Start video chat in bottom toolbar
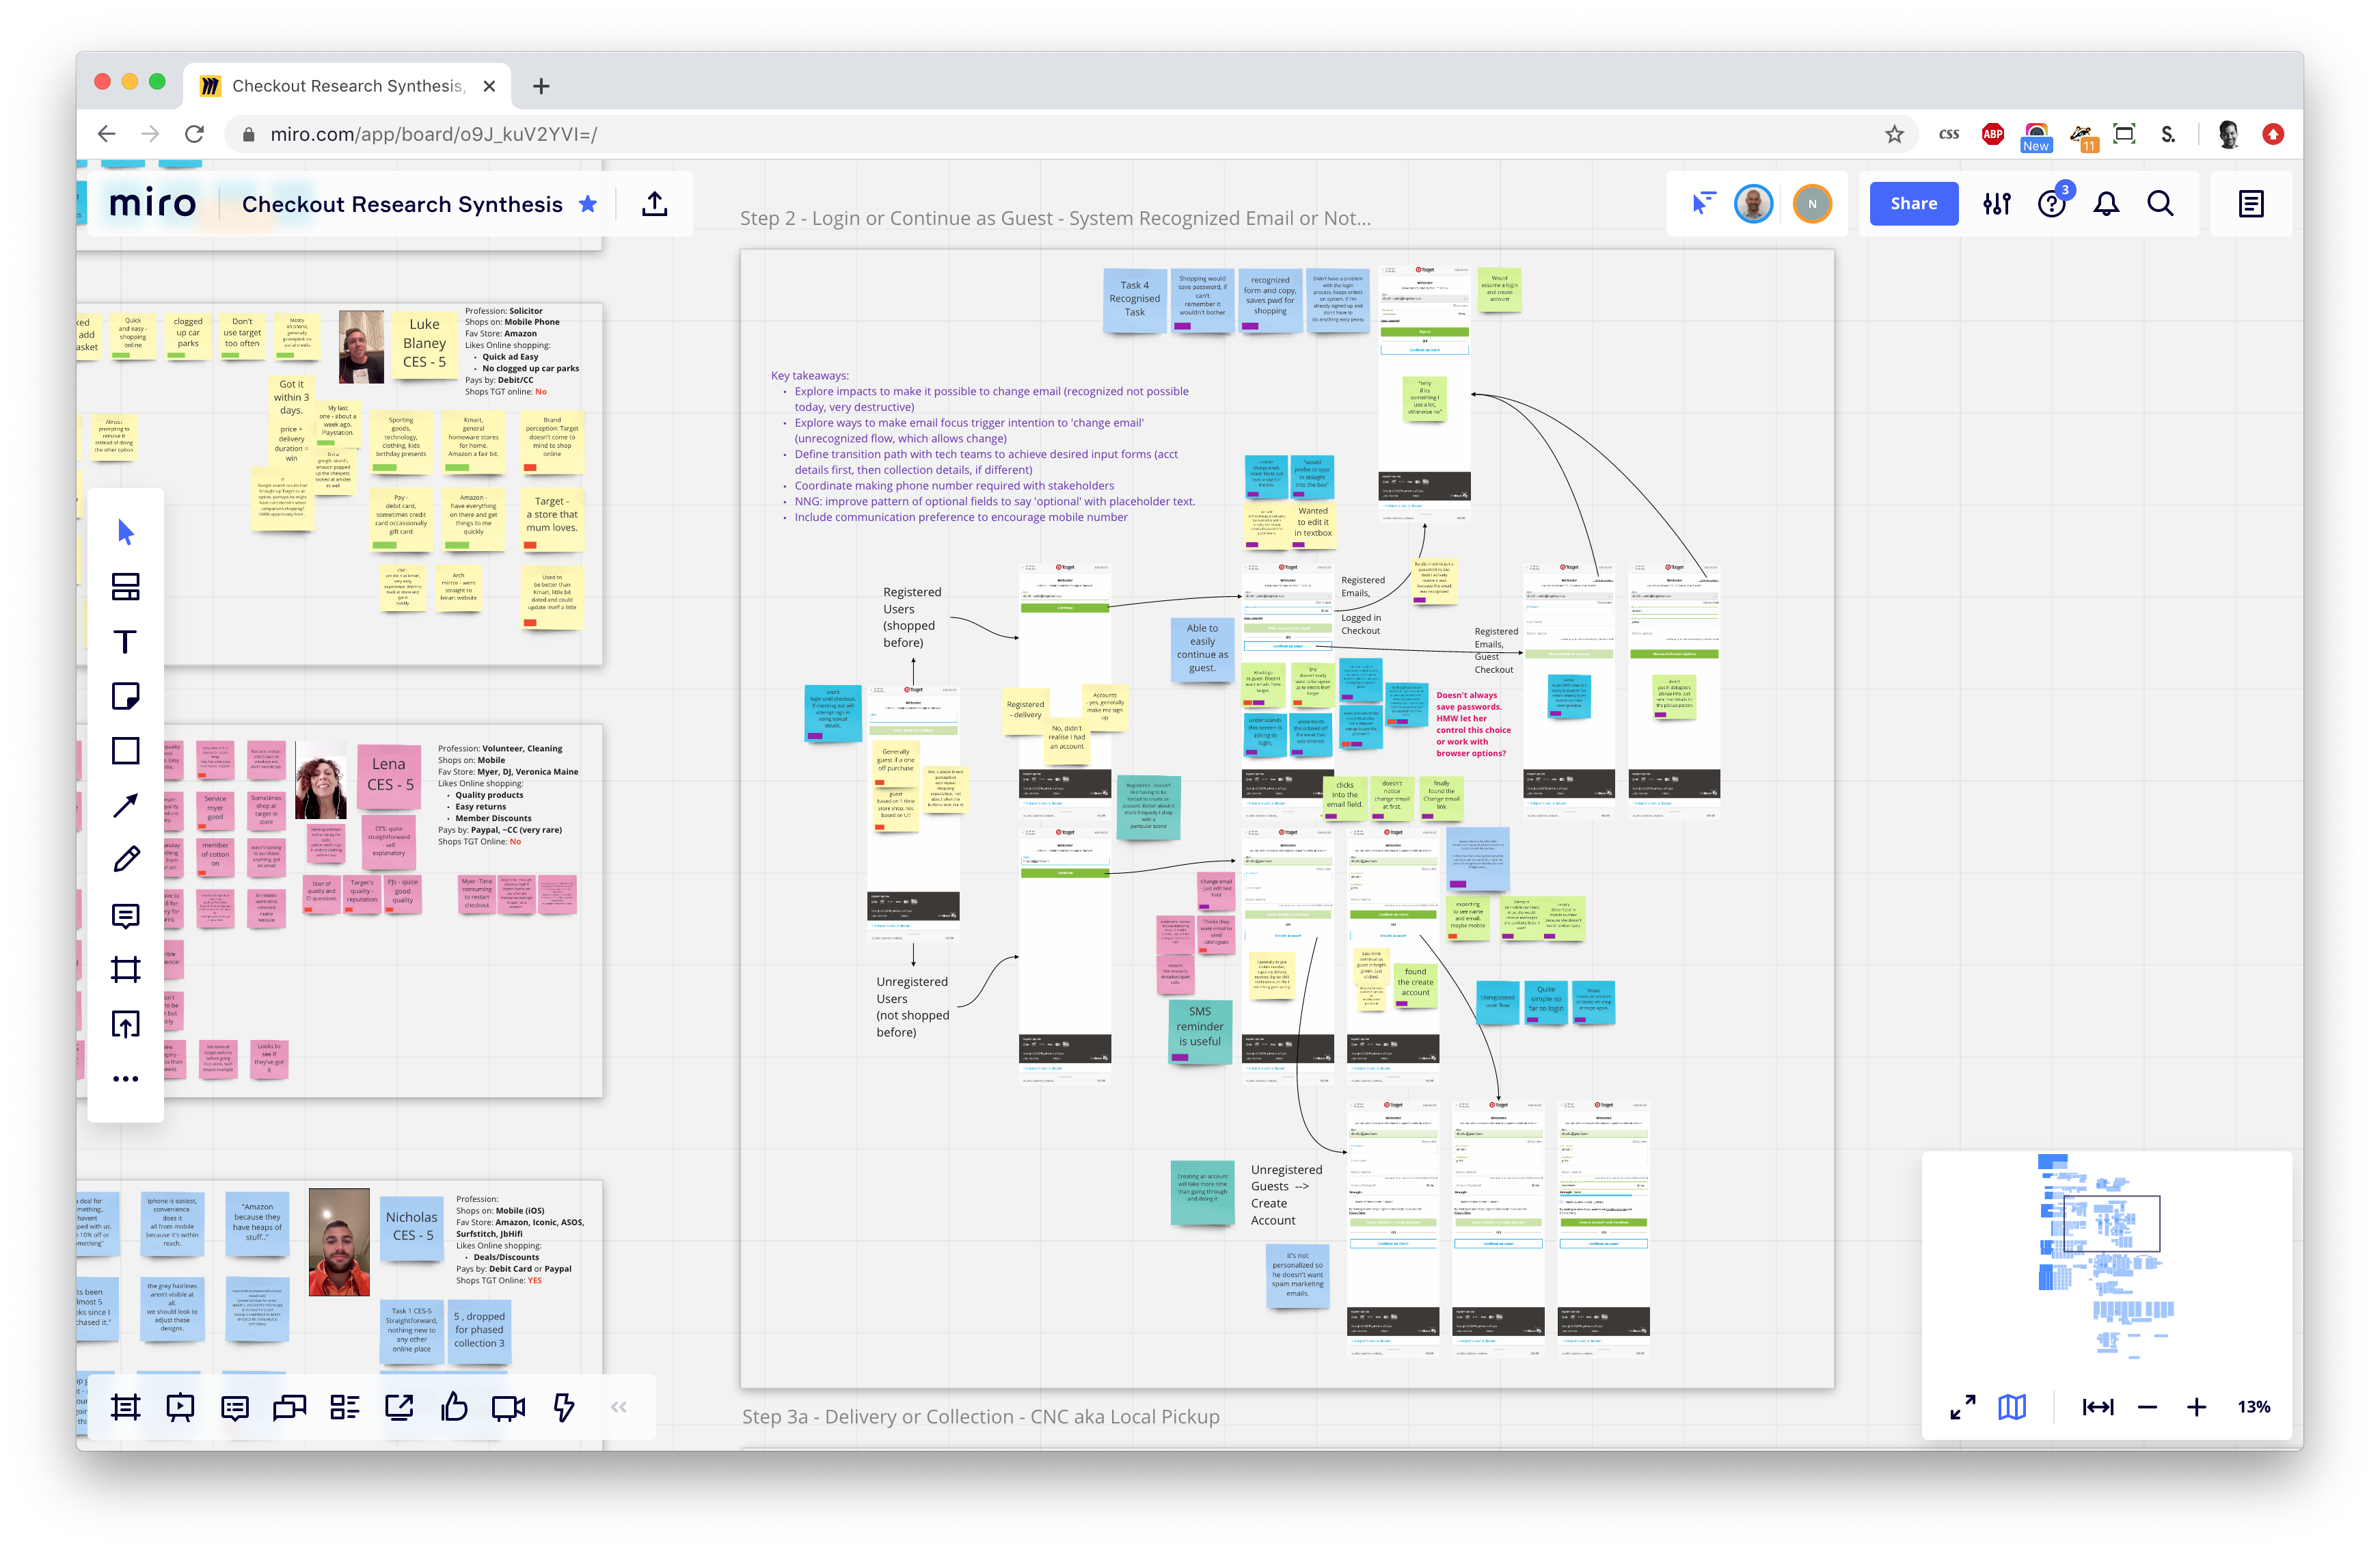This screenshot has width=2380, height=1552. [509, 1408]
